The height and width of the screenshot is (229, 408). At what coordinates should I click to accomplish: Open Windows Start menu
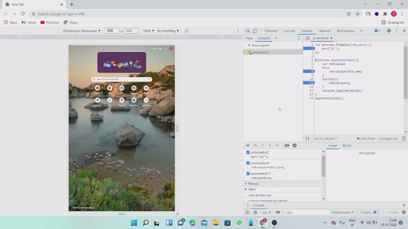coord(134,223)
